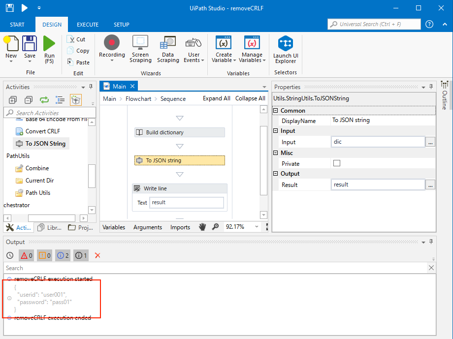Open Screen Scraping wizard
The height and width of the screenshot is (339, 453).
click(x=140, y=43)
